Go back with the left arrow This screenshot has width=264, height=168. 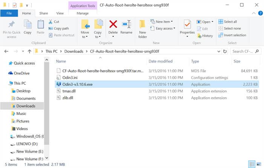(6, 51)
